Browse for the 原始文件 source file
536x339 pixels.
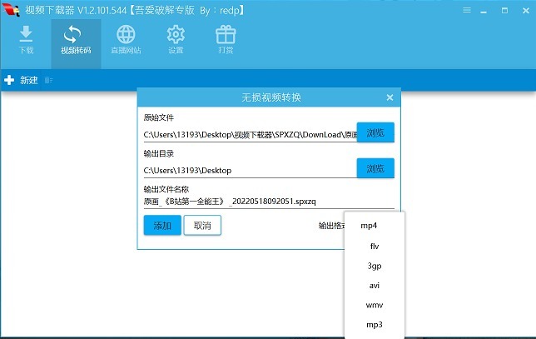375,132
